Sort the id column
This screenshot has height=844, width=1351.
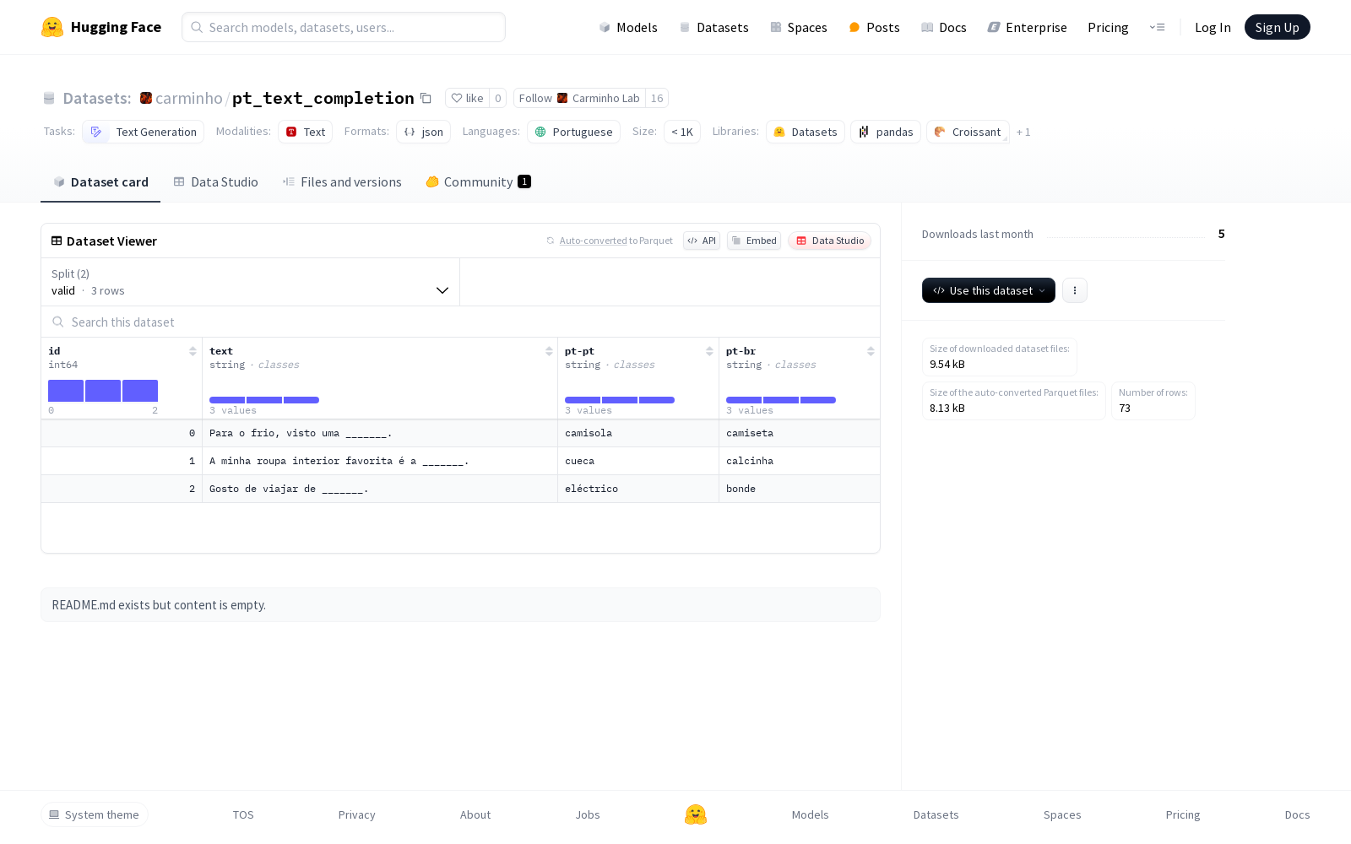pos(193,351)
